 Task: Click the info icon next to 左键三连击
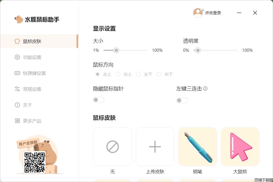pyautogui.click(x=205, y=88)
